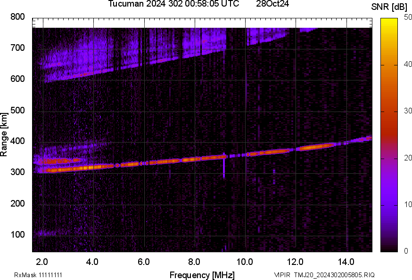Click the range tick label '200'

point(17,204)
